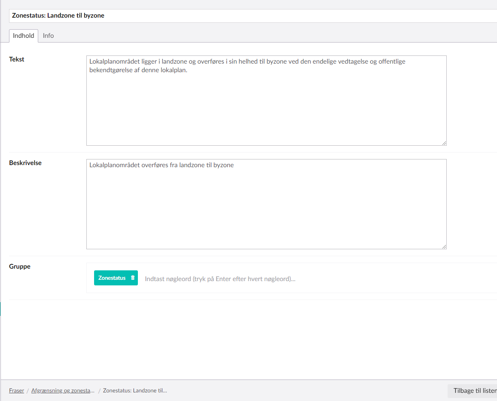Viewport: 497px width, 401px height.
Task: Click the Tekst field label
Action: tap(17, 59)
